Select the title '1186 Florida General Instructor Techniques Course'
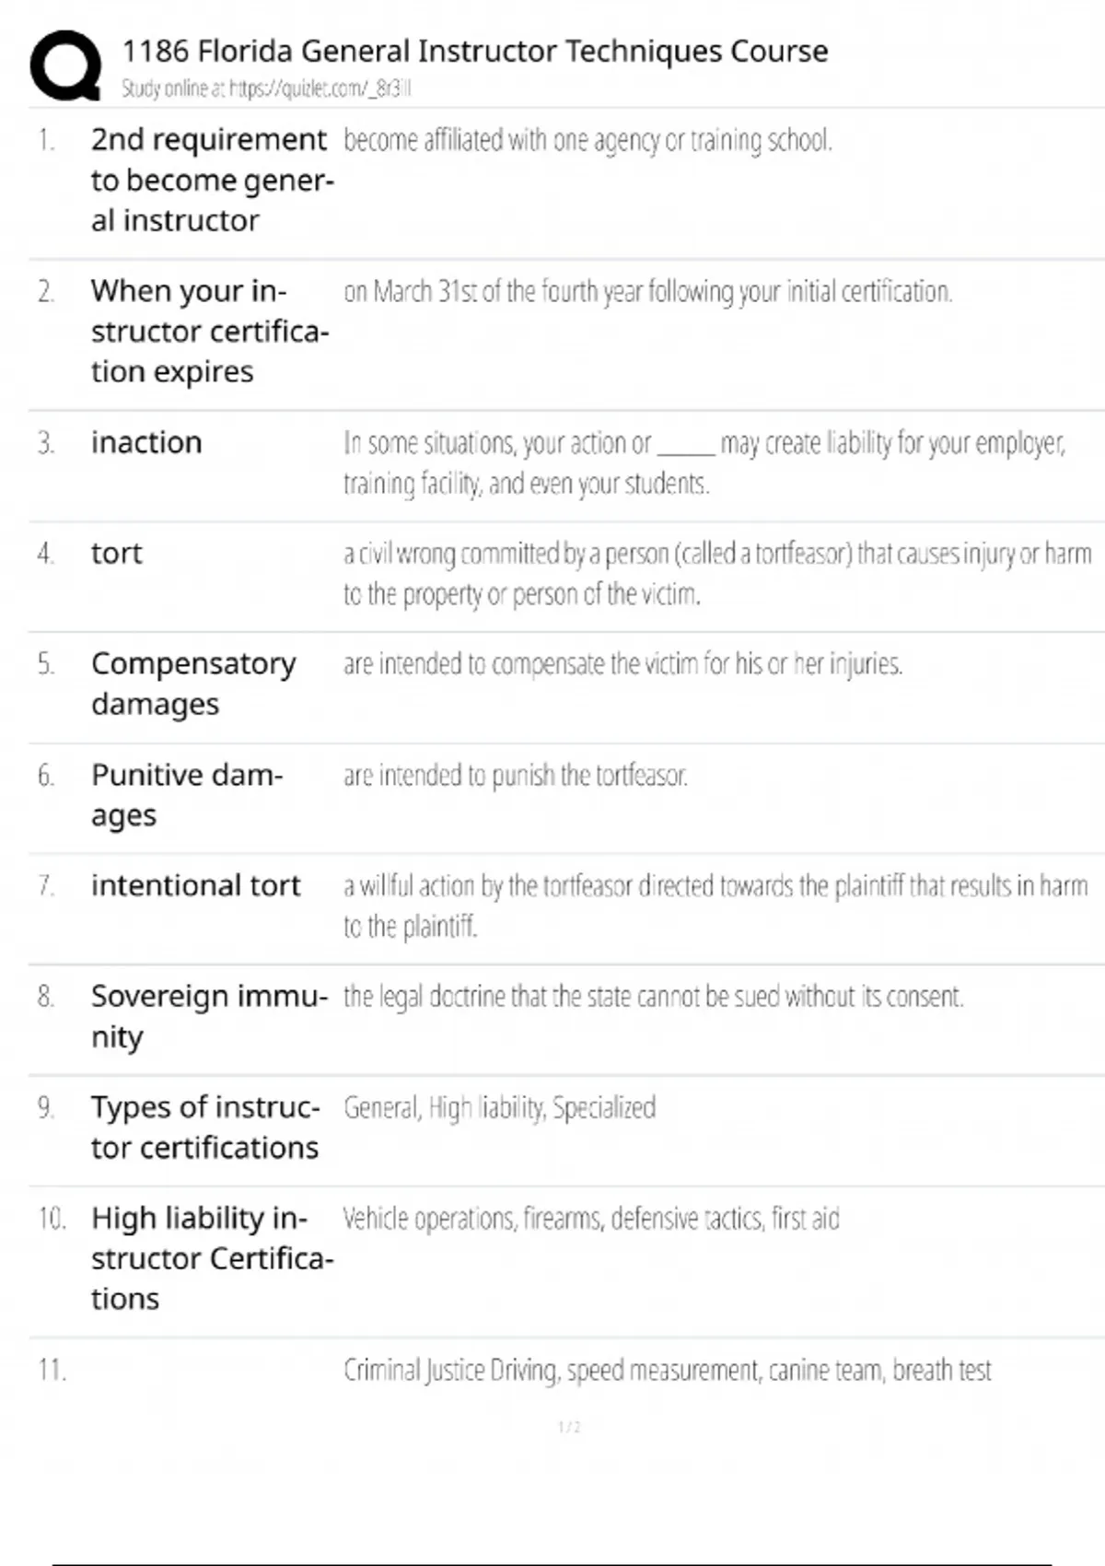1105x1566 pixels. tap(475, 51)
